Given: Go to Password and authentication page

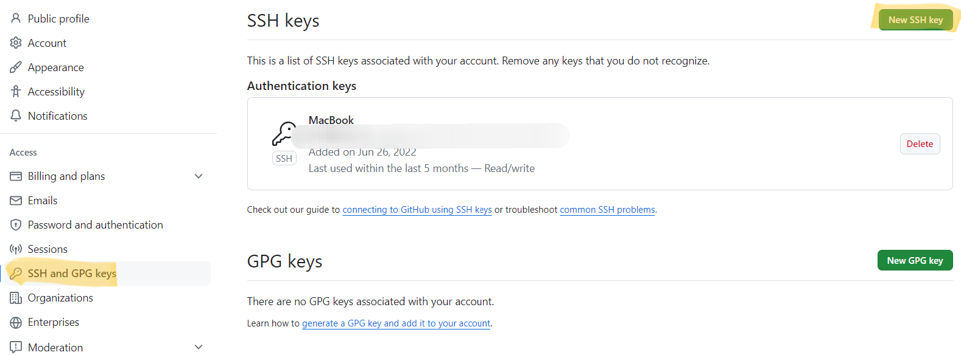Looking at the screenshot, I should [x=95, y=225].
